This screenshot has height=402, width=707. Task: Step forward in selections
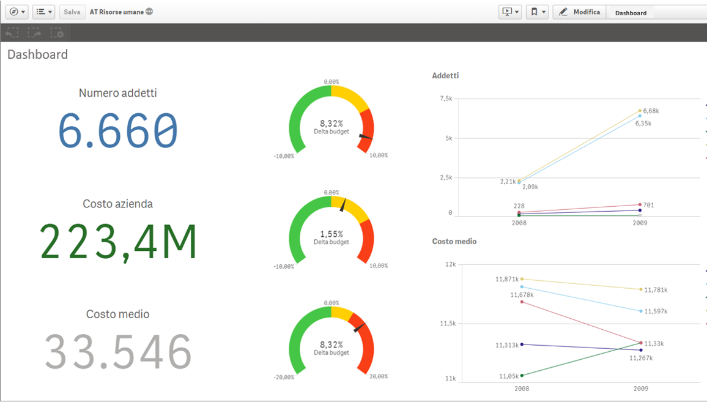(x=34, y=33)
